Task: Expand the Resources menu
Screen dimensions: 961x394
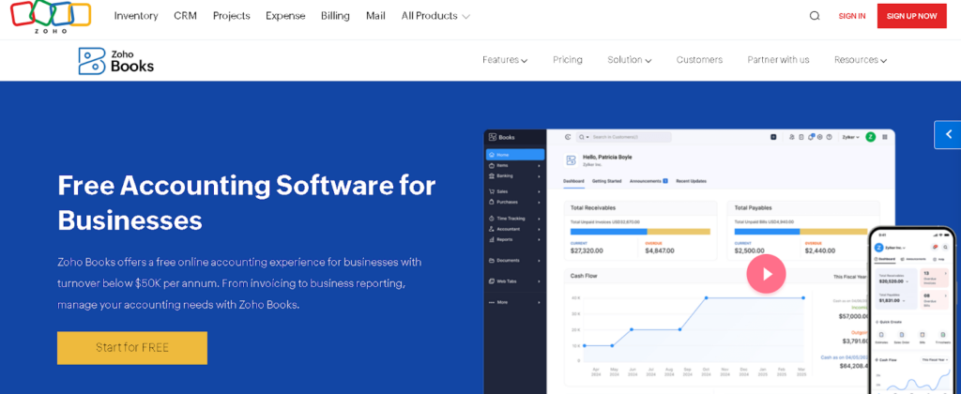Action: pos(861,60)
